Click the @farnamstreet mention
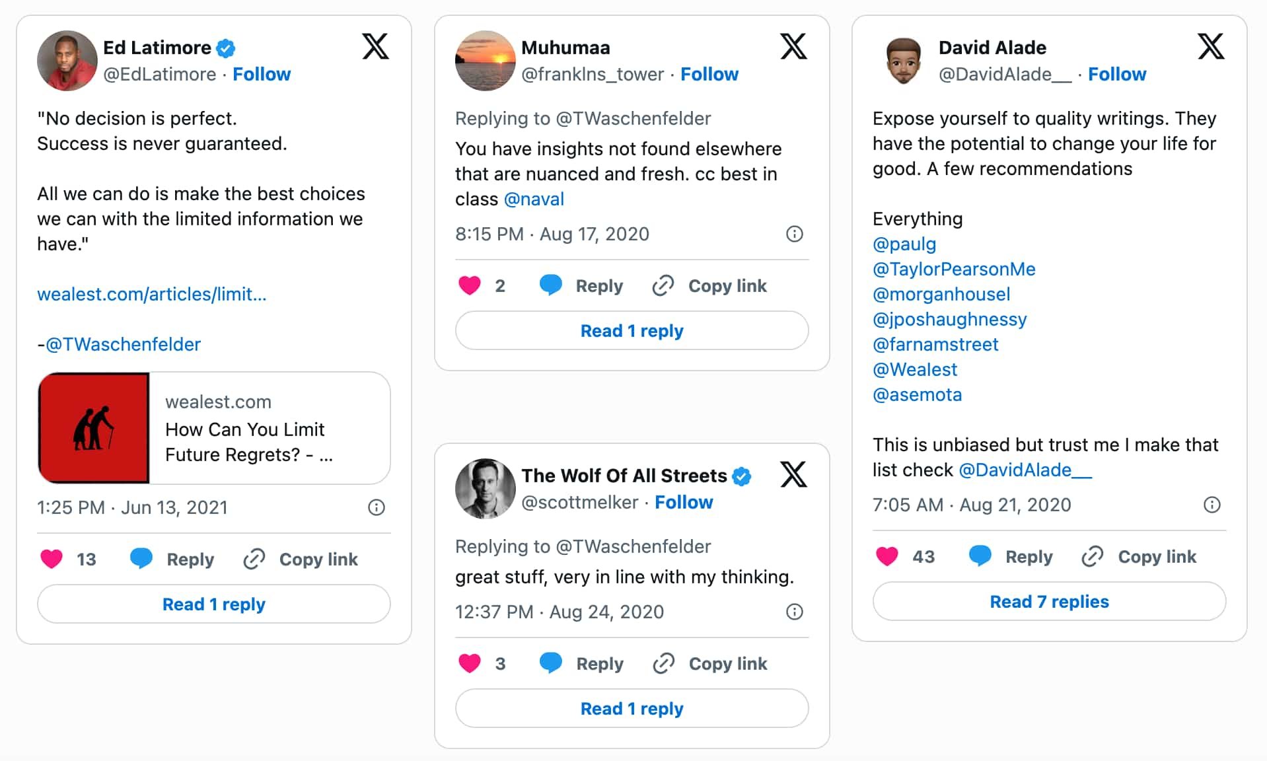1267x761 pixels. click(935, 344)
